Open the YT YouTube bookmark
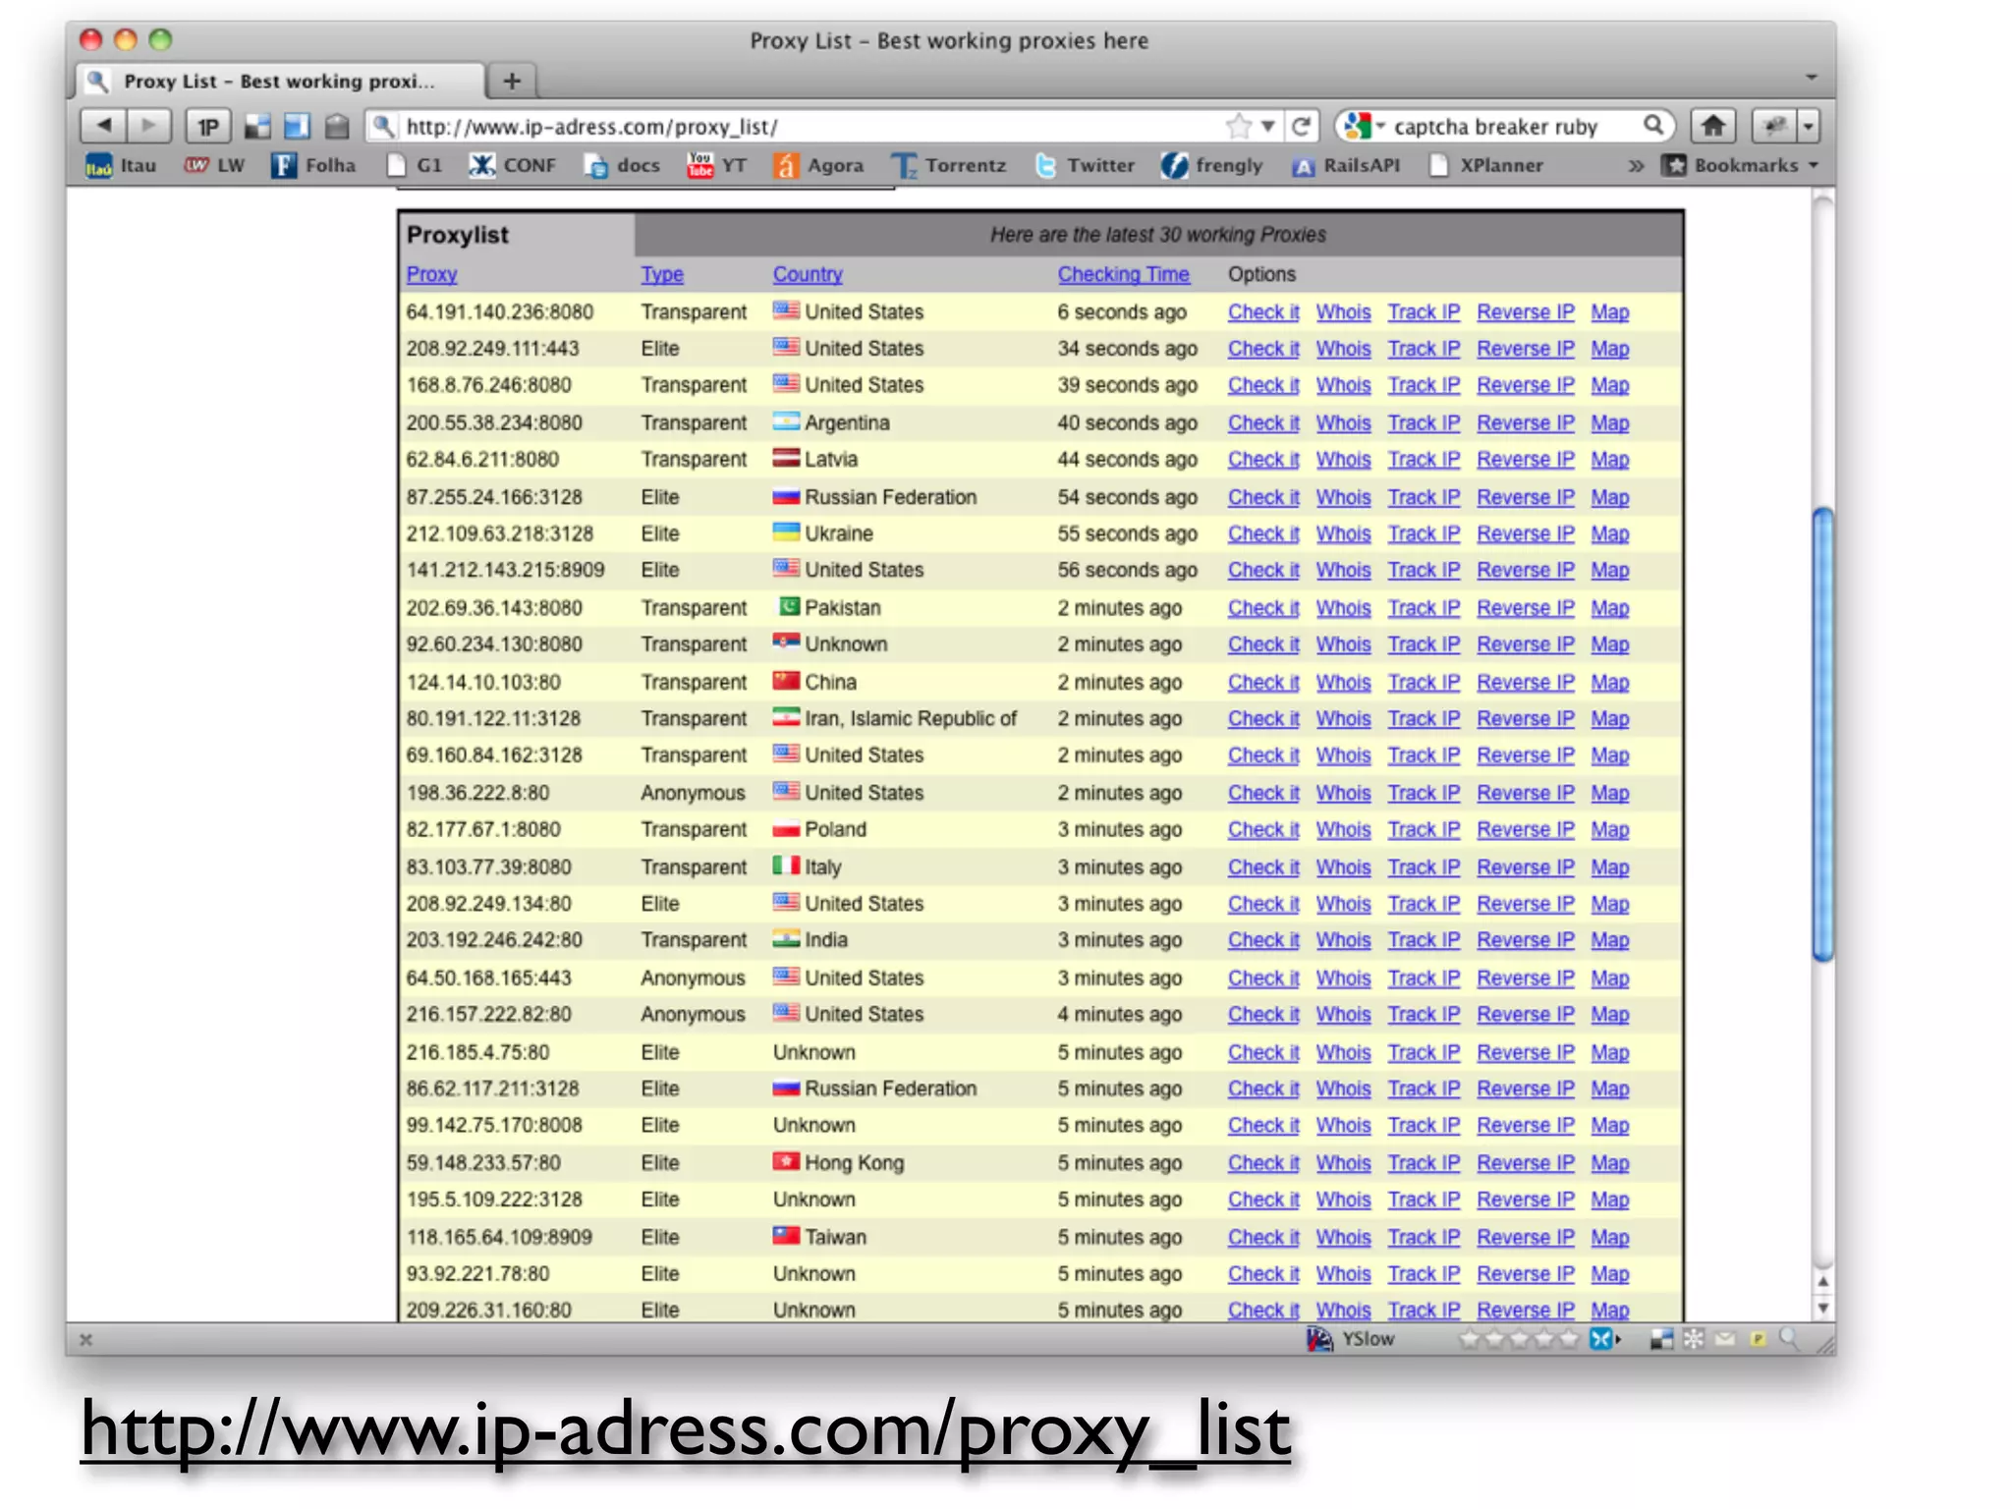 pyautogui.click(x=717, y=165)
